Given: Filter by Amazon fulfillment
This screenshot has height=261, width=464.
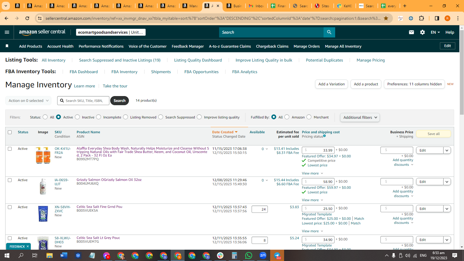Looking at the screenshot, I should (287, 117).
